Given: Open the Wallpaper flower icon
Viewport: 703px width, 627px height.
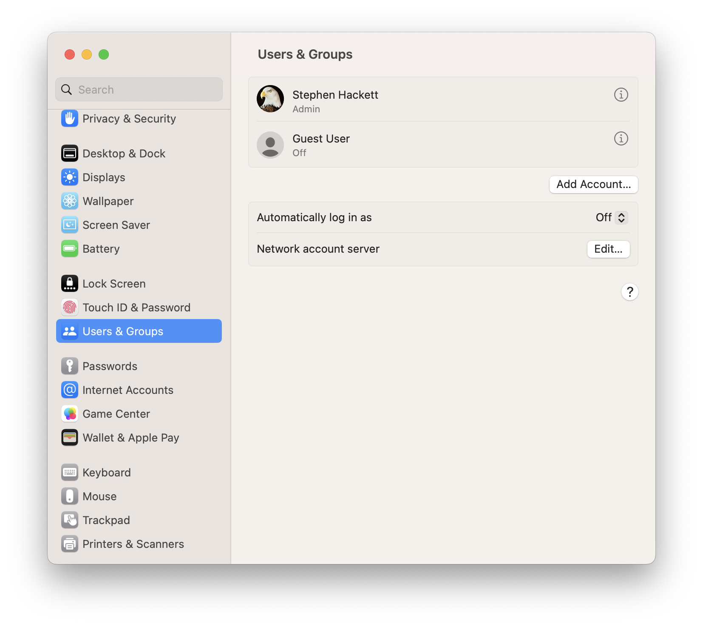Looking at the screenshot, I should 70,201.
